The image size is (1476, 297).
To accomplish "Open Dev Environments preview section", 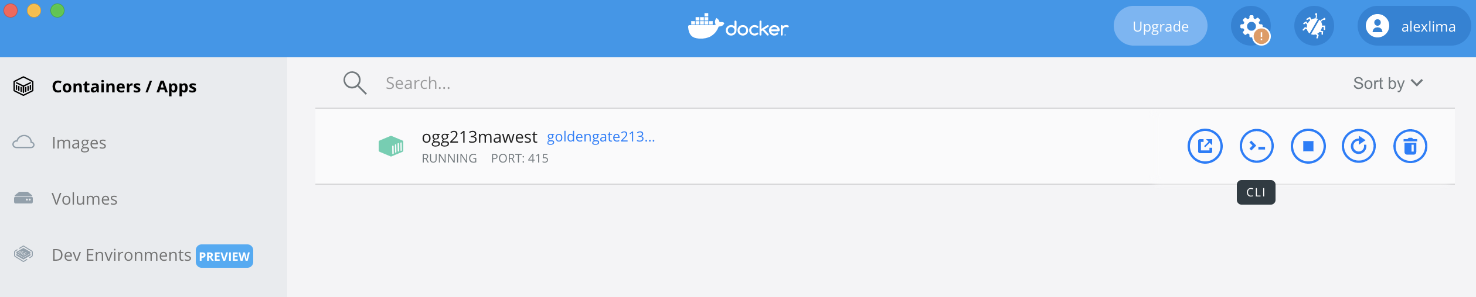I will tap(121, 255).
